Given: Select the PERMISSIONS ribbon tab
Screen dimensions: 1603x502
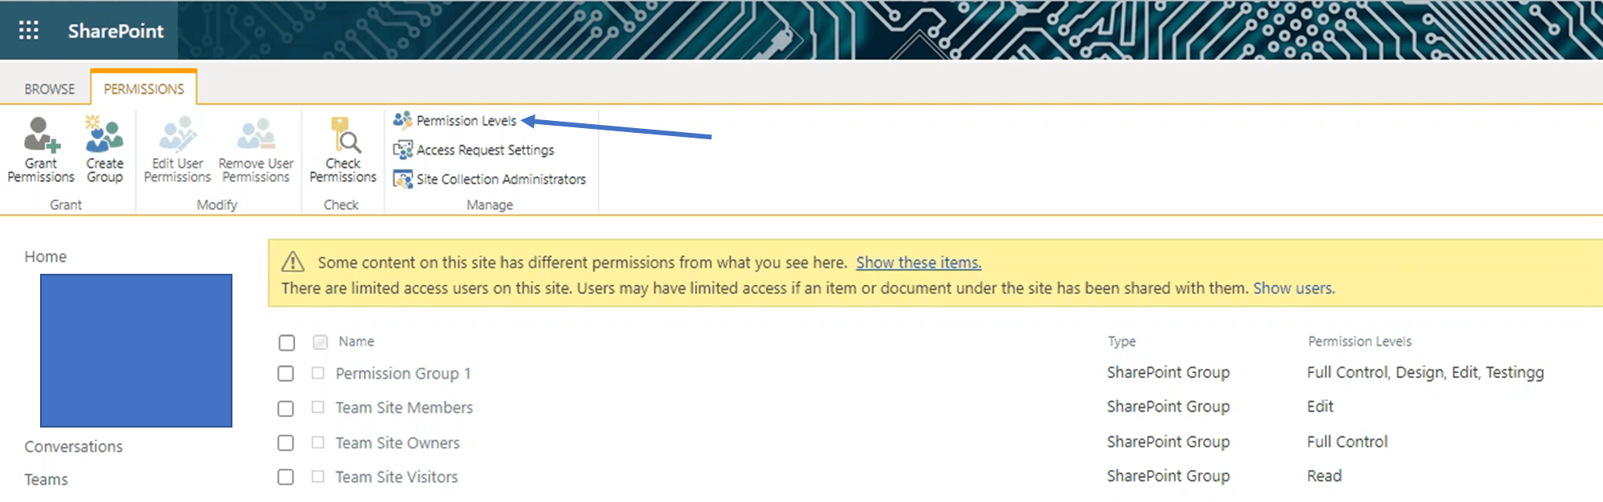Looking at the screenshot, I should pyautogui.click(x=144, y=89).
